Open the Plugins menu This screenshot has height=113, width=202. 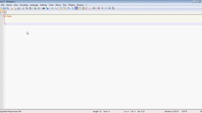(72, 5)
